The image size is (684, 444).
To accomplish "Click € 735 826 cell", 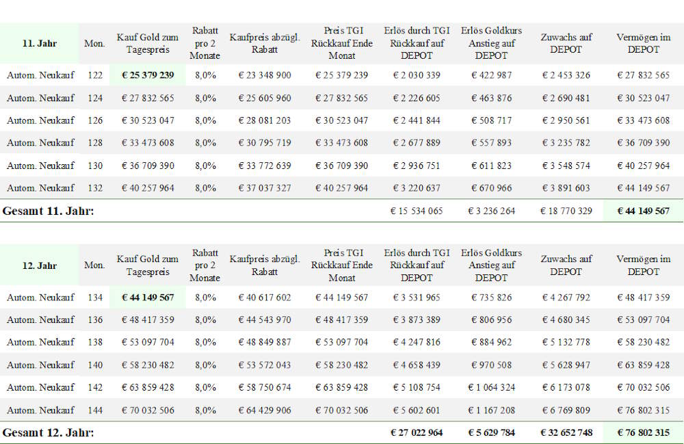I will click(492, 298).
